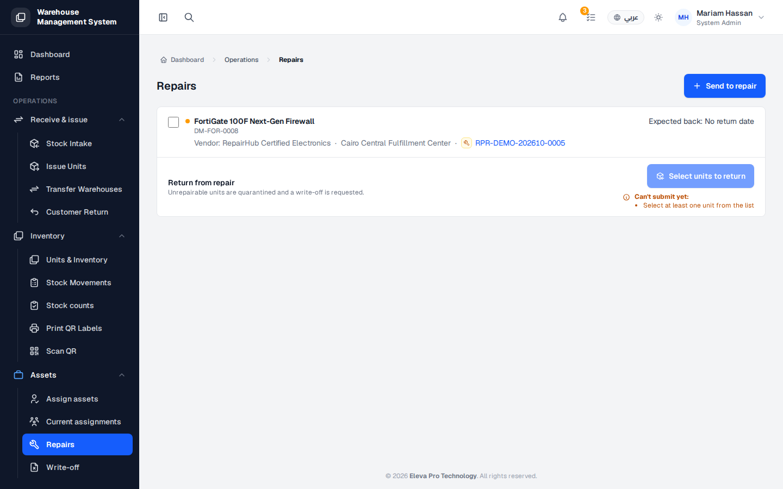Select the Repairs sidebar item
Screen dimensions: 783x489
pos(77,444)
